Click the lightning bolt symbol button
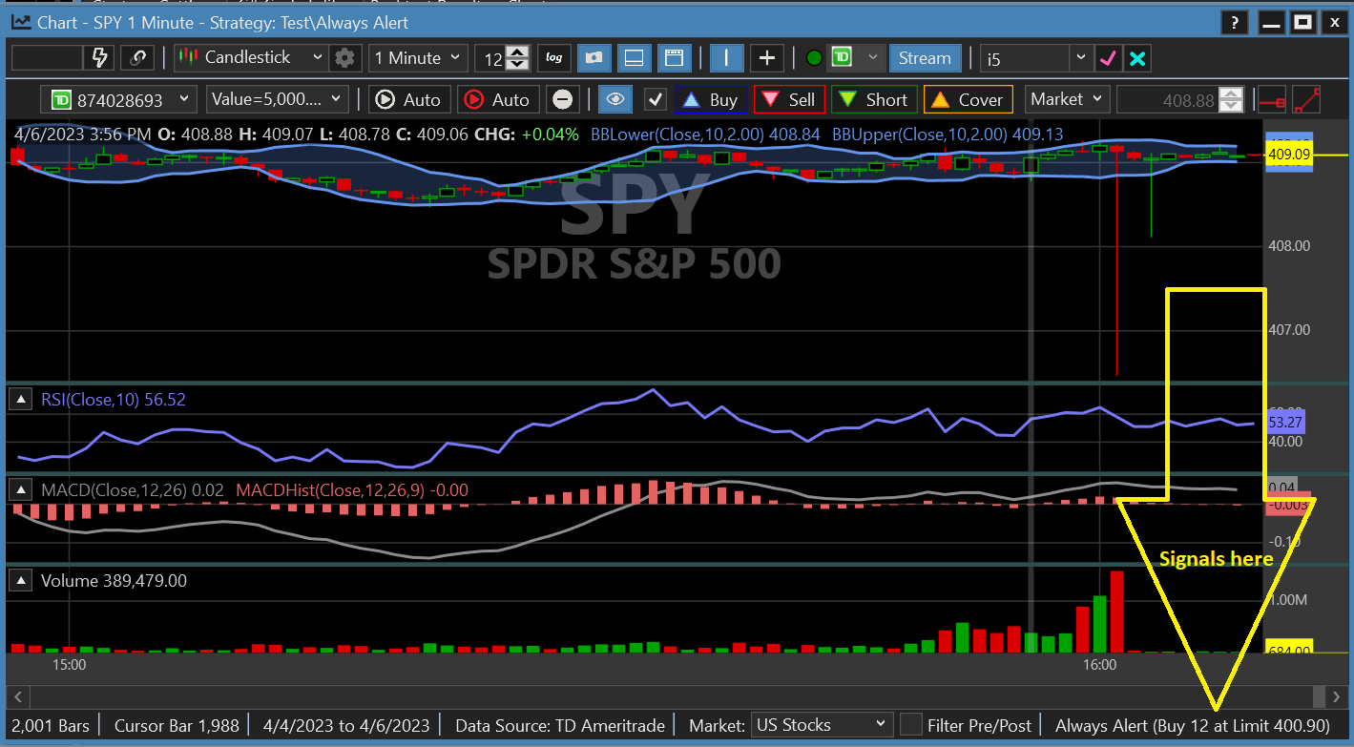This screenshot has height=747, width=1354. pos(101,57)
